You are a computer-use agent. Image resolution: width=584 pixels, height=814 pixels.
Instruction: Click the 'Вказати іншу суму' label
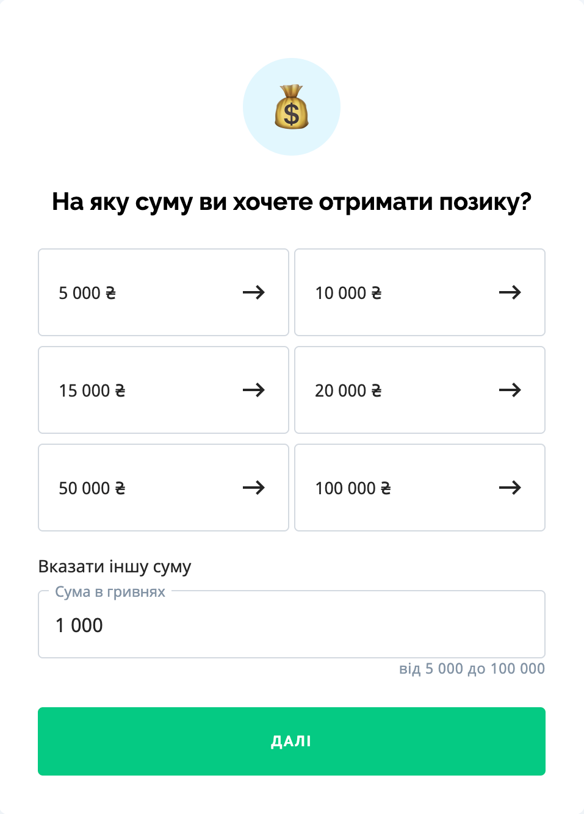point(115,567)
